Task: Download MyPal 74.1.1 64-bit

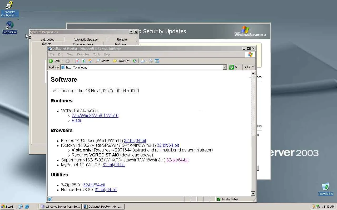Action: click(120, 165)
